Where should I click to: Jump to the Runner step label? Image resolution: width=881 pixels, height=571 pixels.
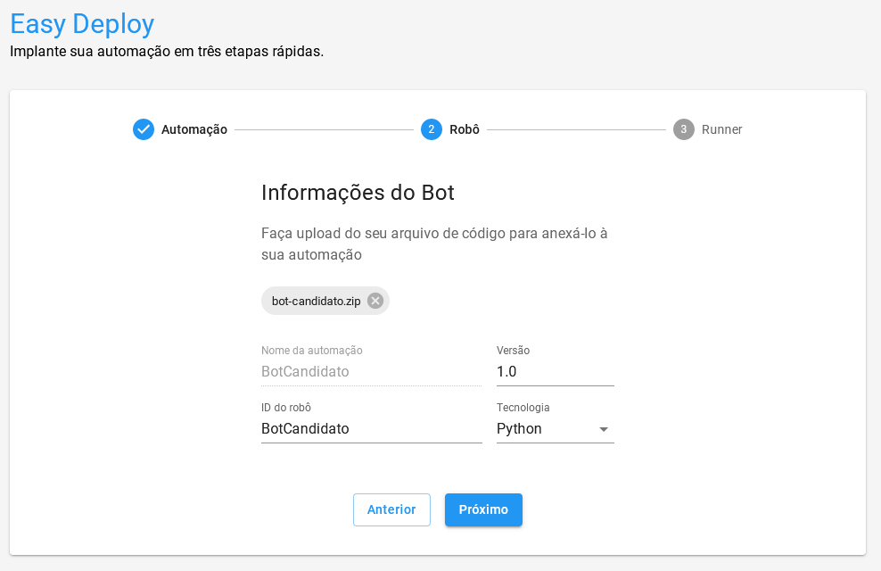(722, 129)
